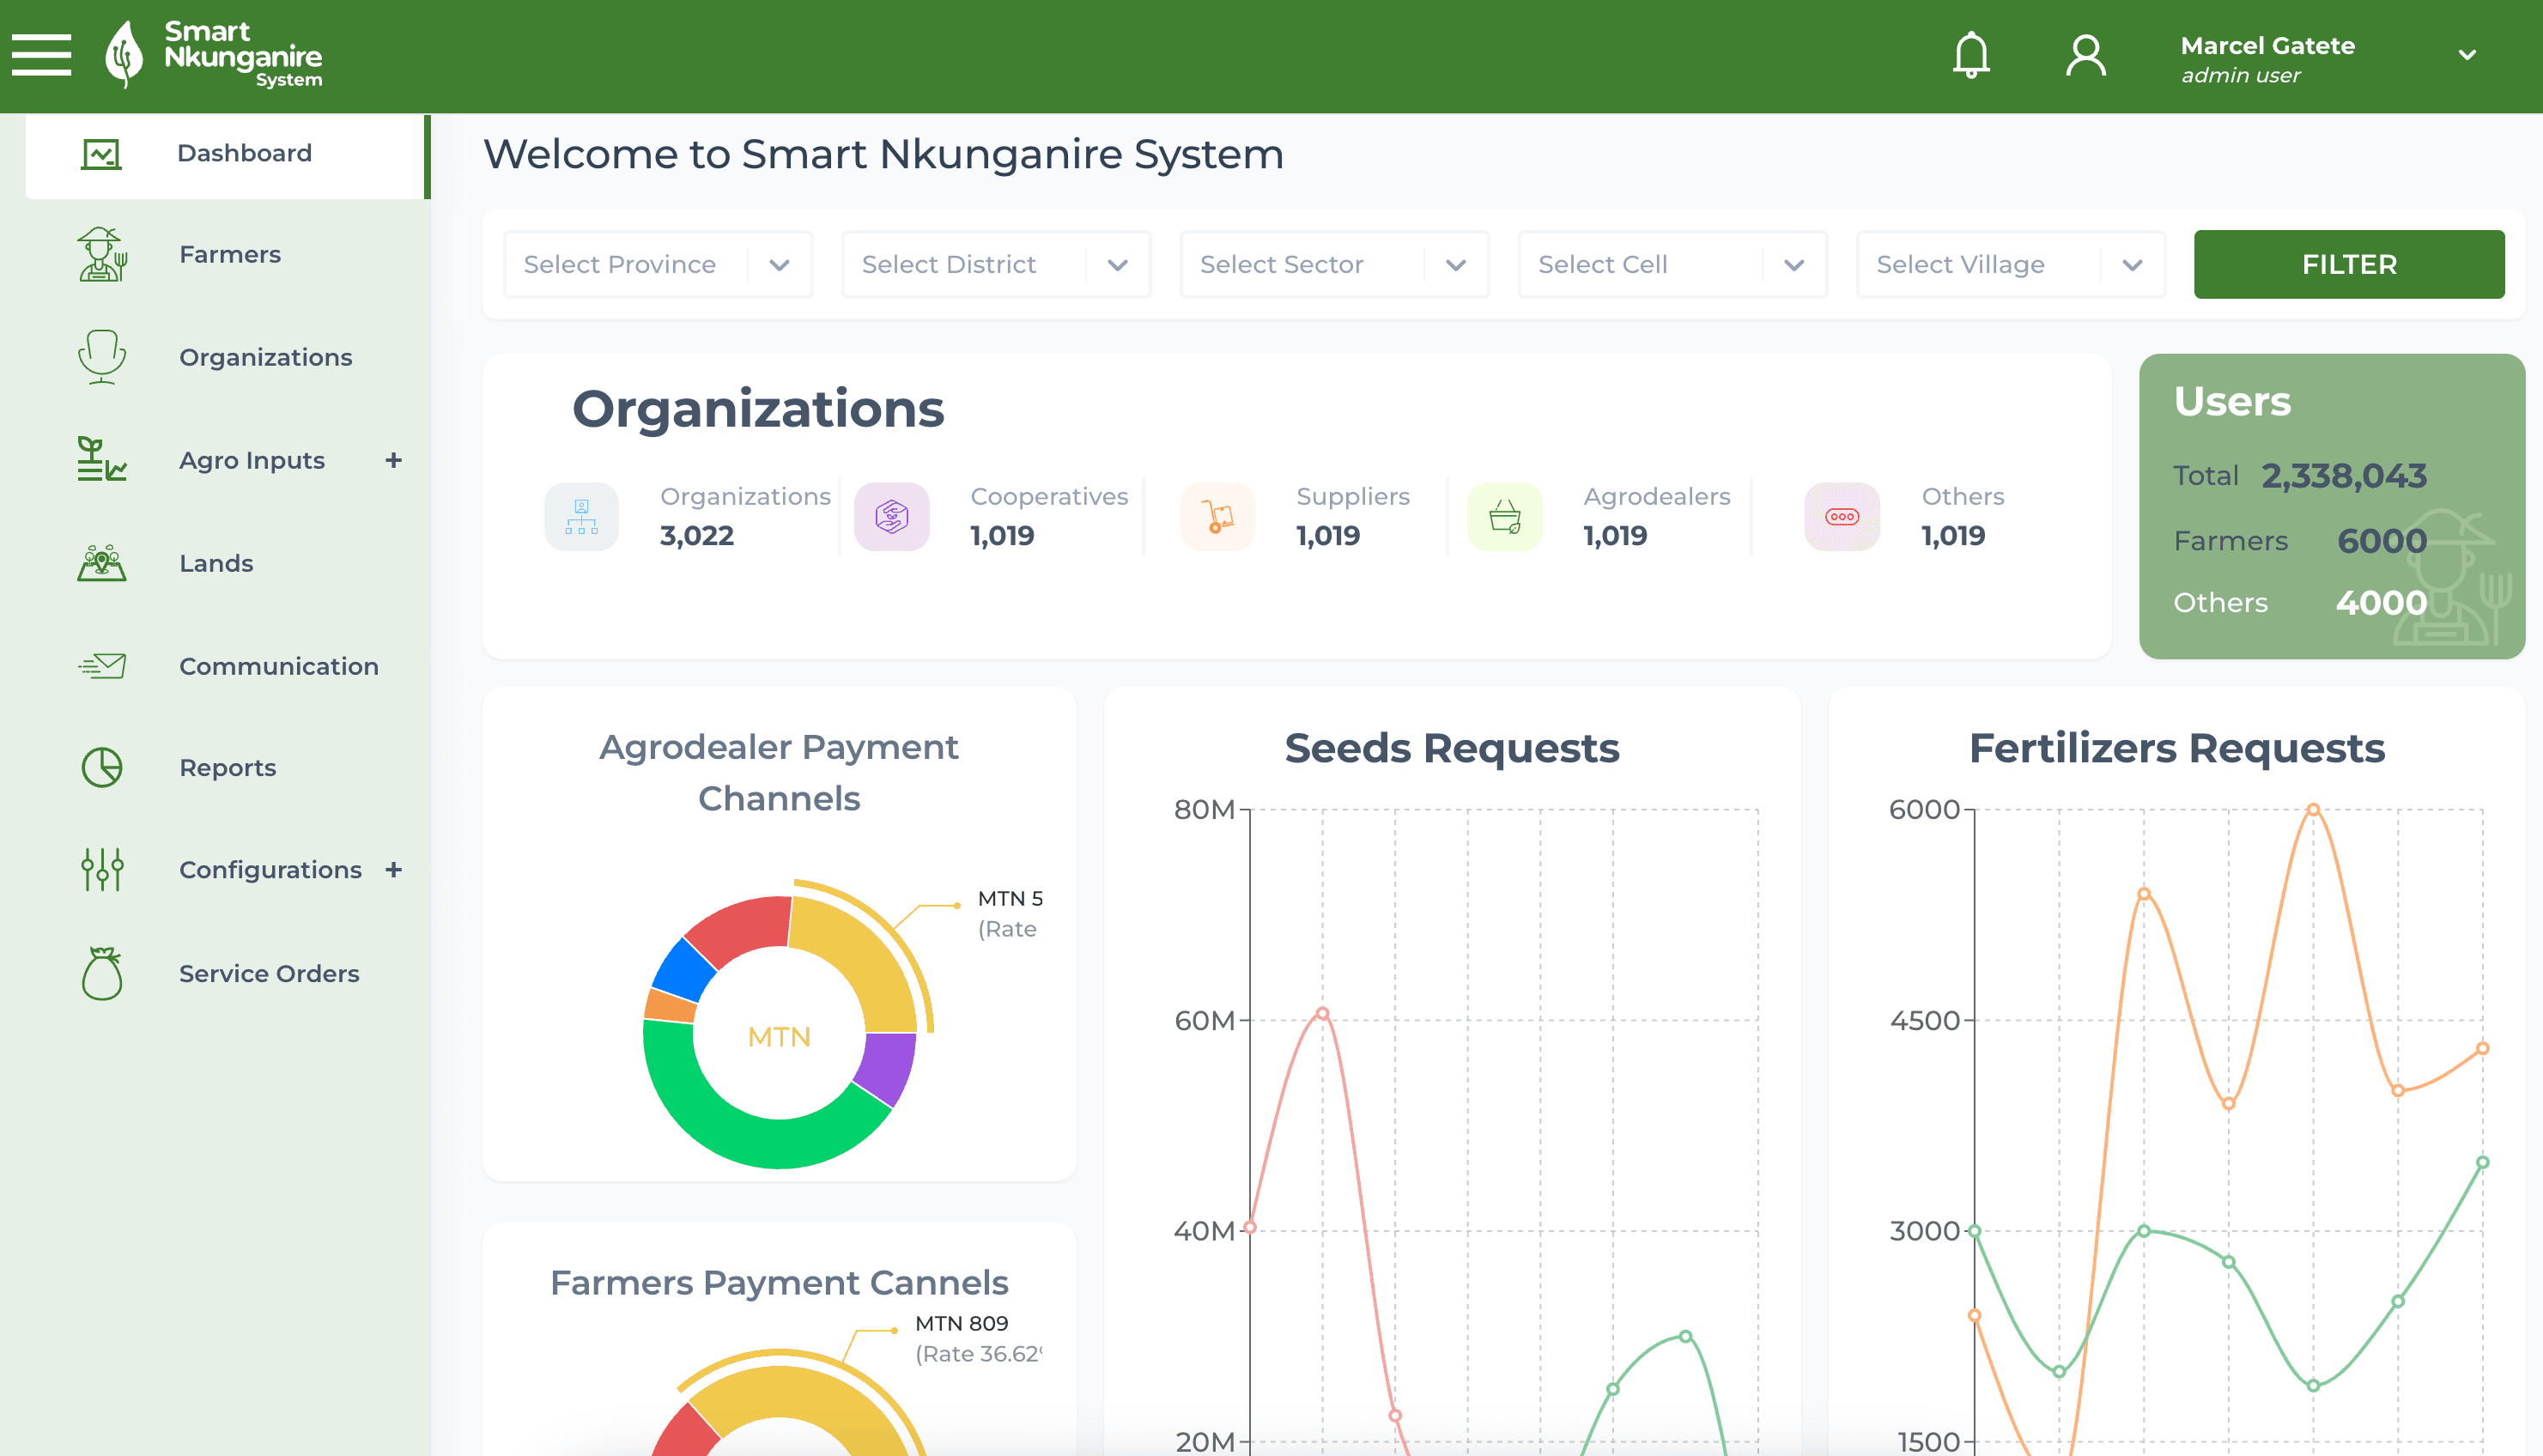Open the Communication sidebar icon
The height and width of the screenshot is (1456, 2543).
point(101,667)
